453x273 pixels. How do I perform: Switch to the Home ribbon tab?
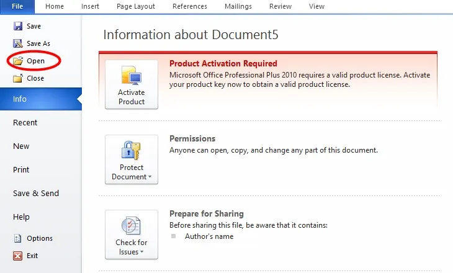click(x=55, y=6)
